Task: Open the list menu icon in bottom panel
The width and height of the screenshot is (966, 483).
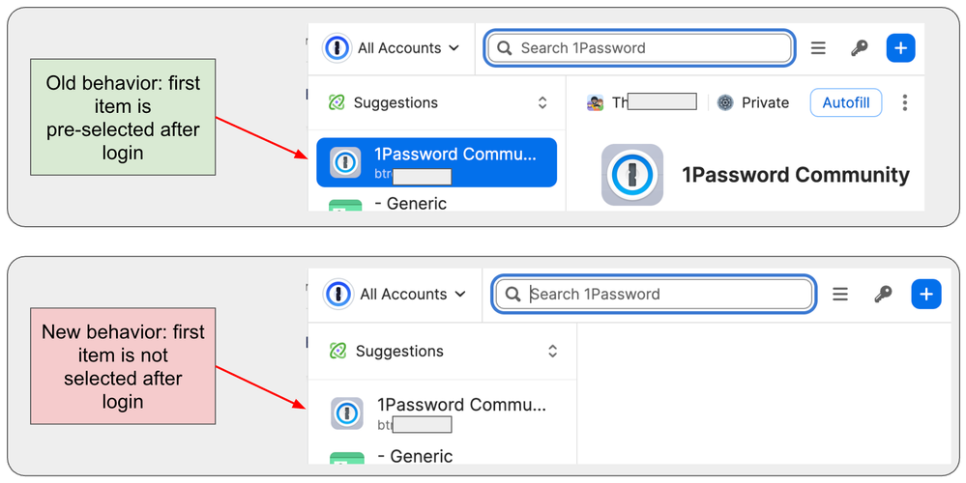Action: [840, 295]
